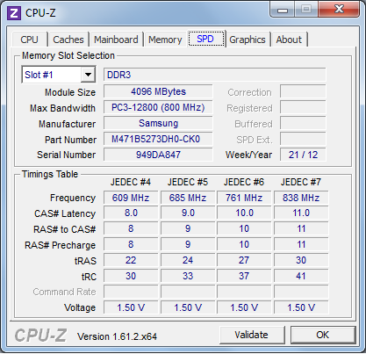Image resolution: width=366 pixels, height=354 pixels.
Task: Select the Module Size 4096 MBytes field
Action: [x=158, y=91]
